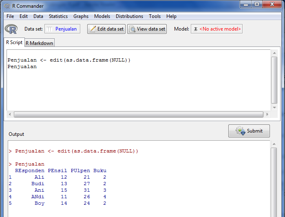Click 'Ali' in output row 1
285x217 pixels.
(x=39, y=177)
